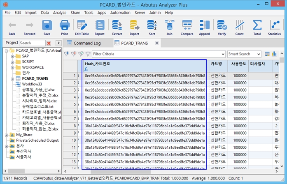Open 공휴일_사용_건.xlsx in project tree
Image resolution: width=287 pixels, height=184 pixels.
(38, 90)
